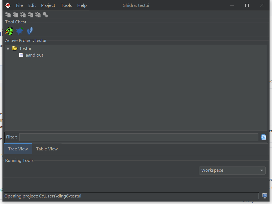Open the File menu

click(19, 5)
